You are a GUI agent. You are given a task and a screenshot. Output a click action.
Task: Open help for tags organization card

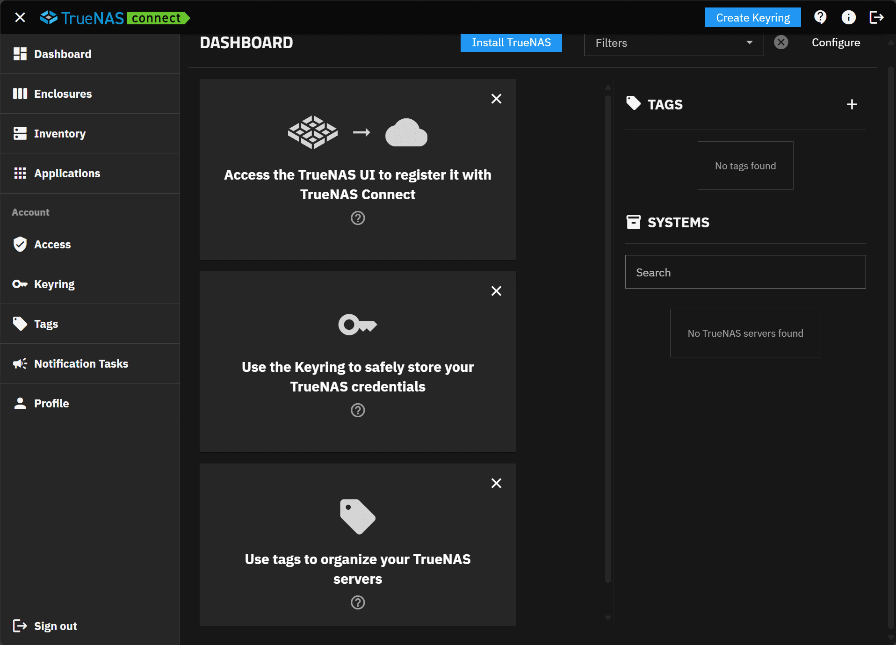tap(358, 602)
